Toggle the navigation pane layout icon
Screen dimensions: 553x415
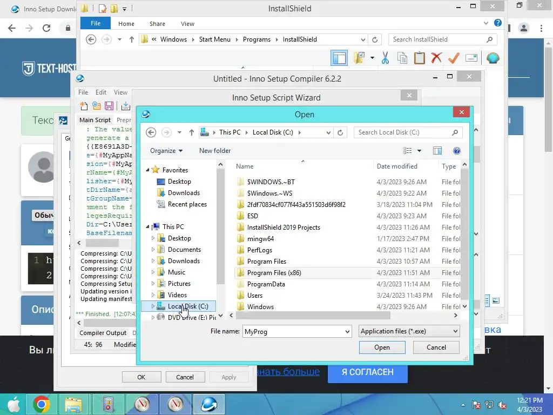pyautogui.click(x=339, y=58)
